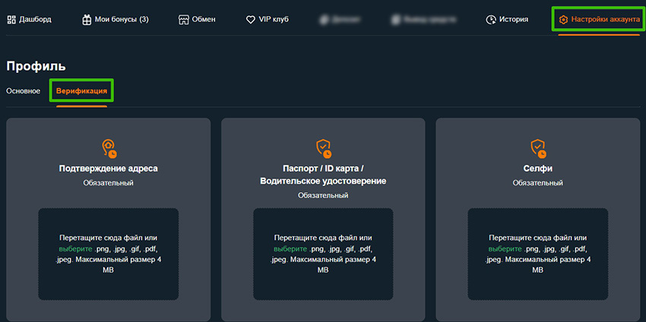Click the Дашборд grid icon
Viewport: 646px width, 322px height.
pyautogui.click(x=11, y=19)
